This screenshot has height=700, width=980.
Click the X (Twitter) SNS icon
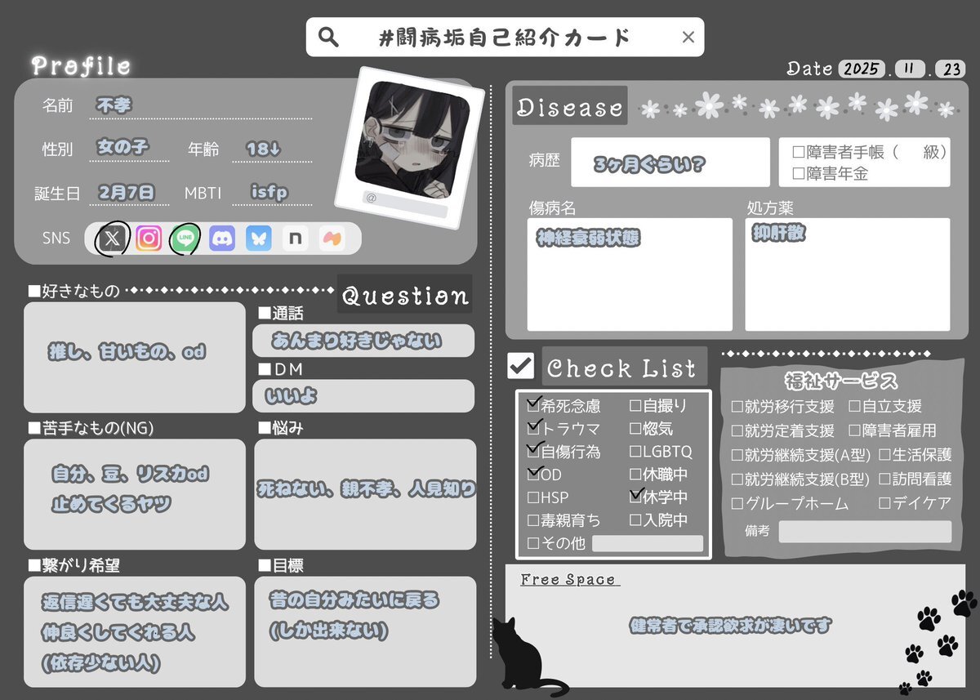click(x=112, y=239)
